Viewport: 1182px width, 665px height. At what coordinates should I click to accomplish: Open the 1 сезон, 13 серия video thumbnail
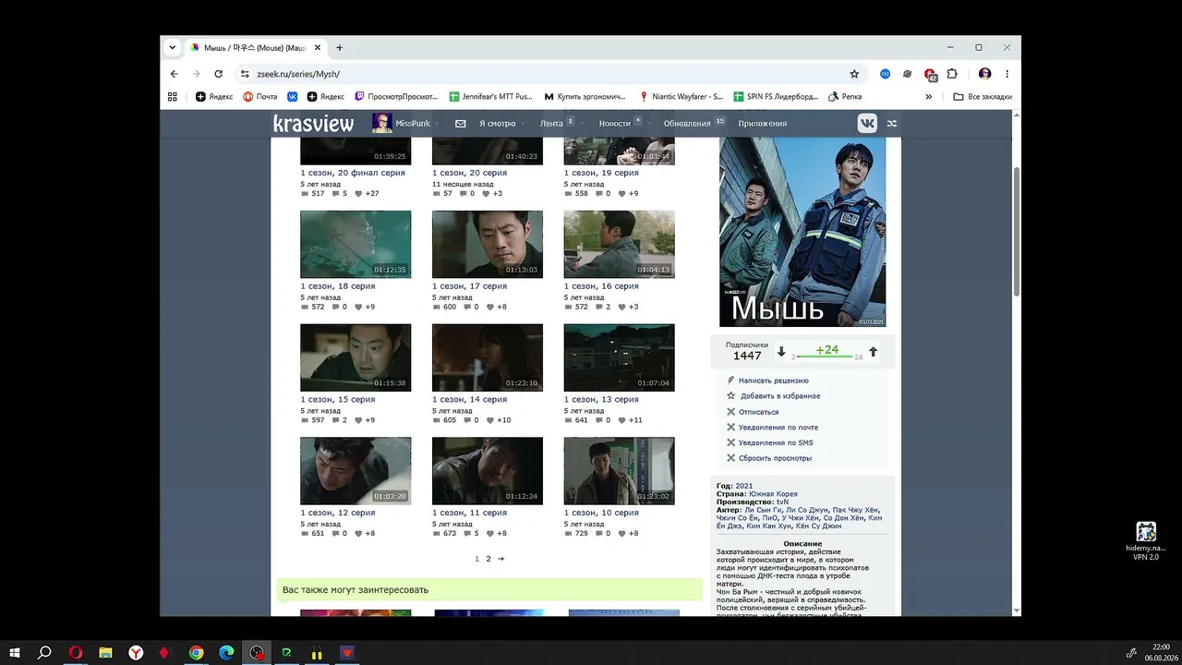pyautogui.click(x=620, y=357)
